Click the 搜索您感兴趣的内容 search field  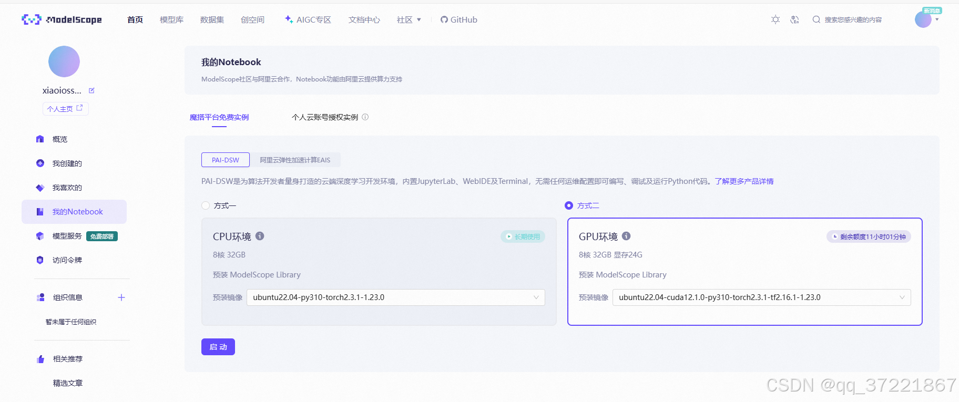tap(853, 20)
